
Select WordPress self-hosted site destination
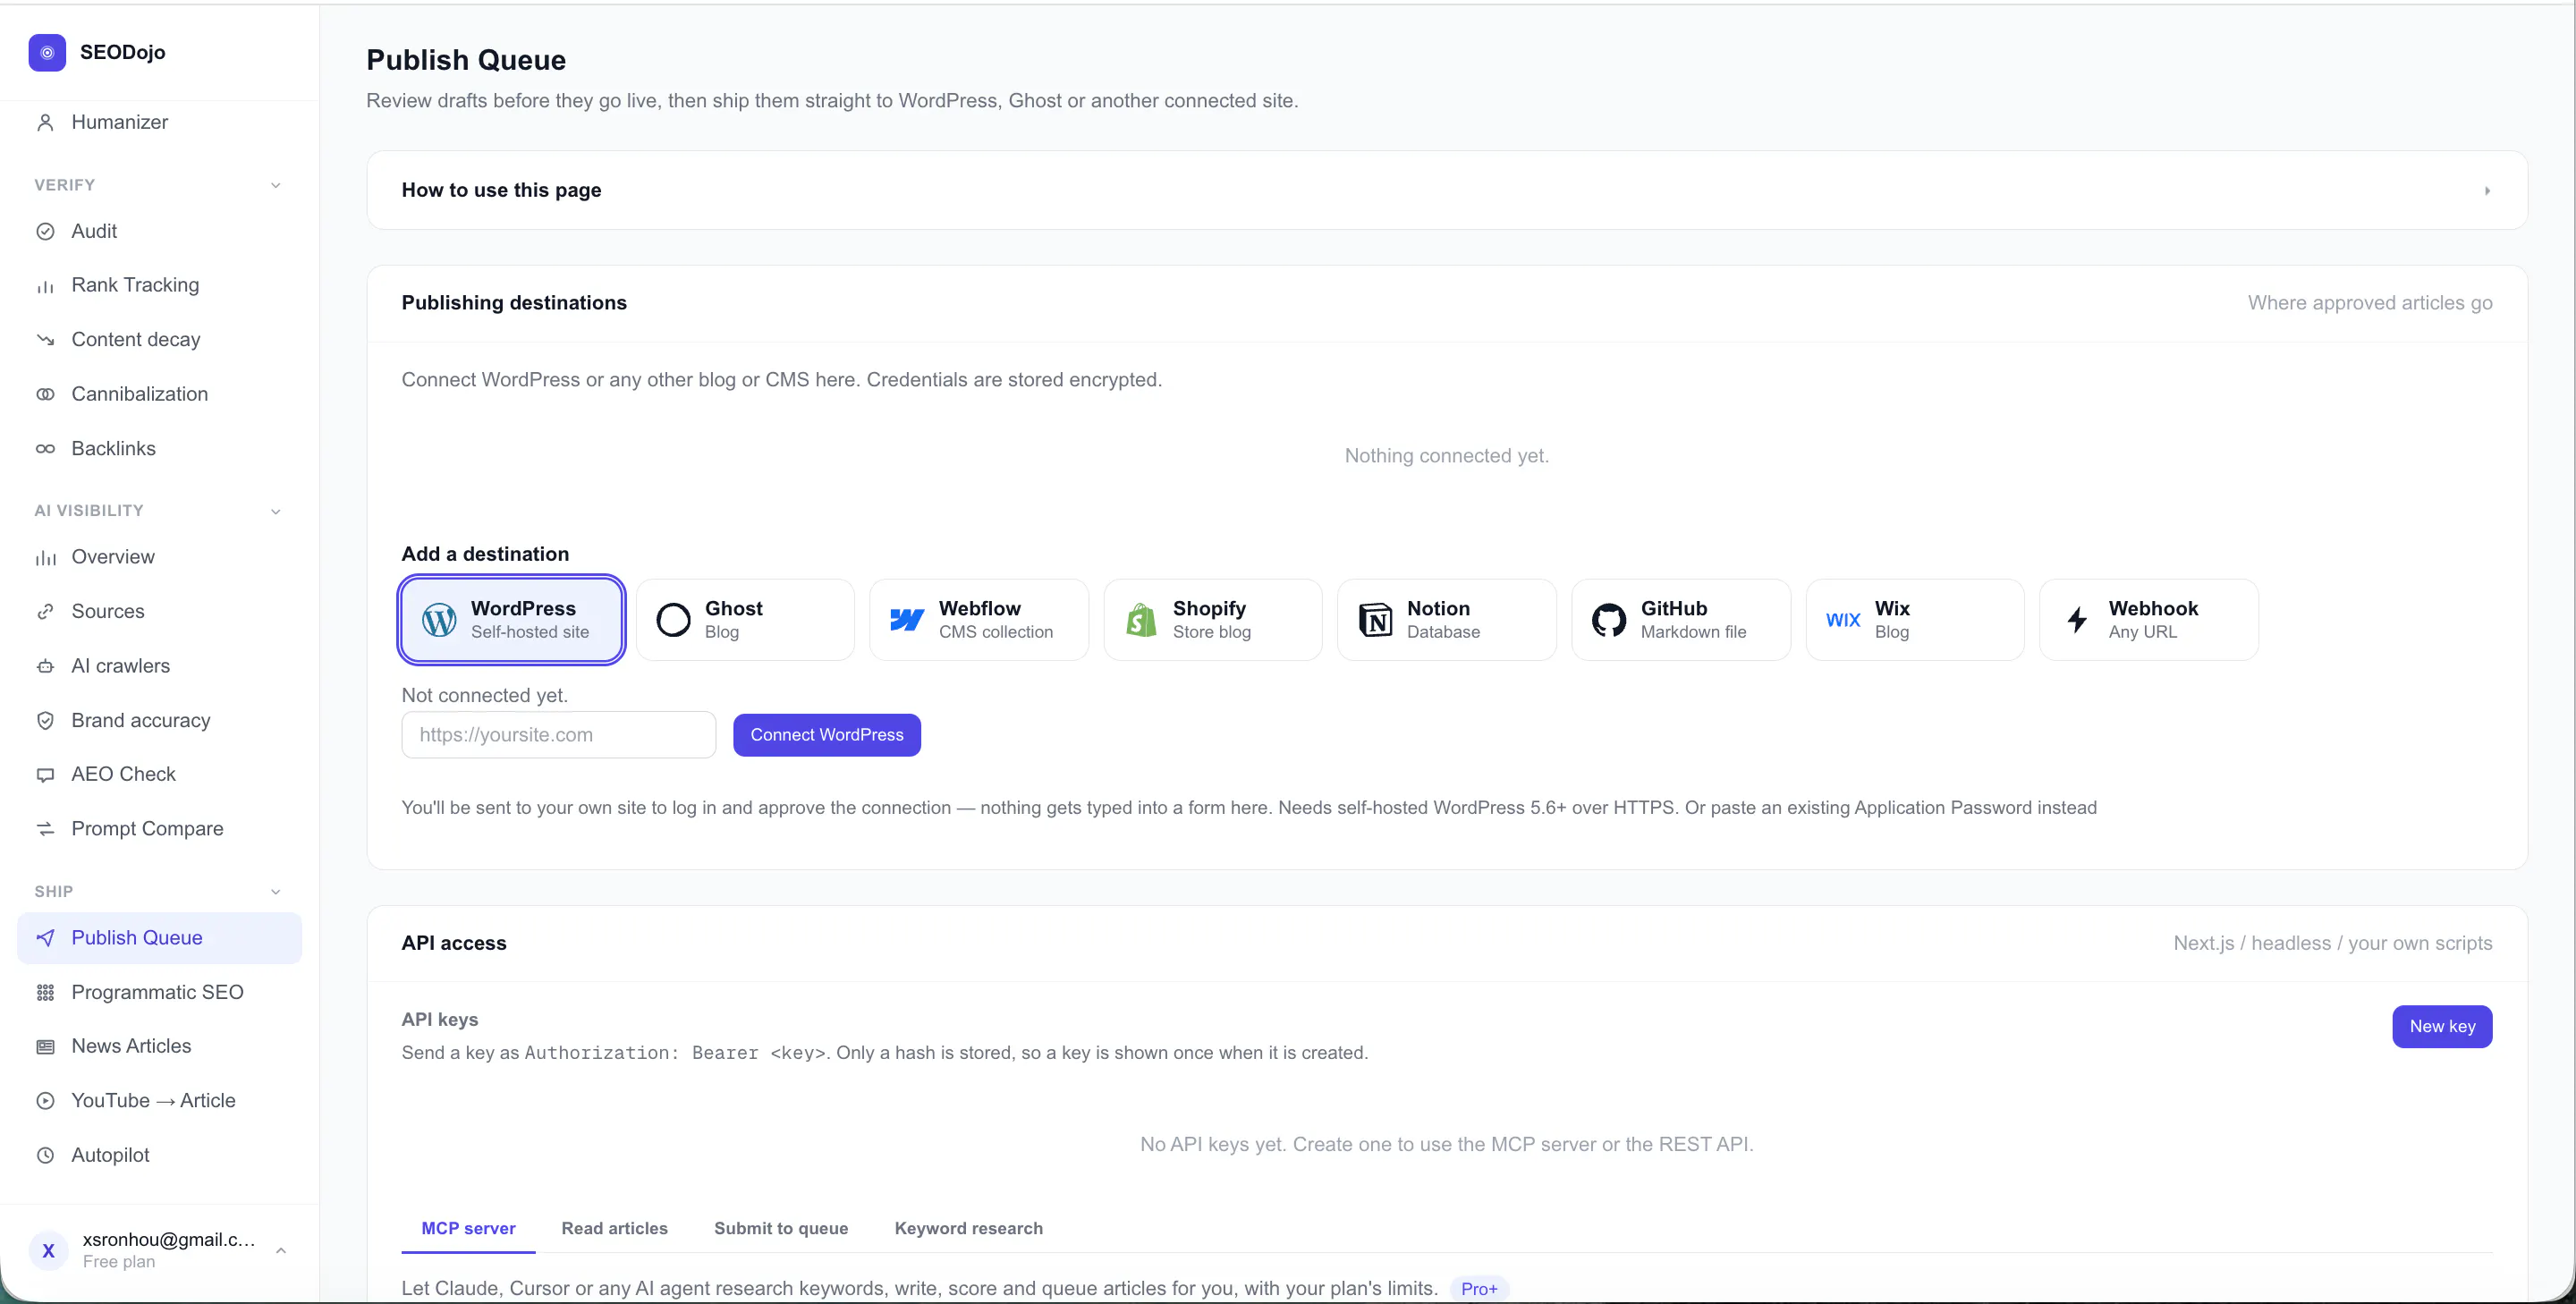pos(511,620)
